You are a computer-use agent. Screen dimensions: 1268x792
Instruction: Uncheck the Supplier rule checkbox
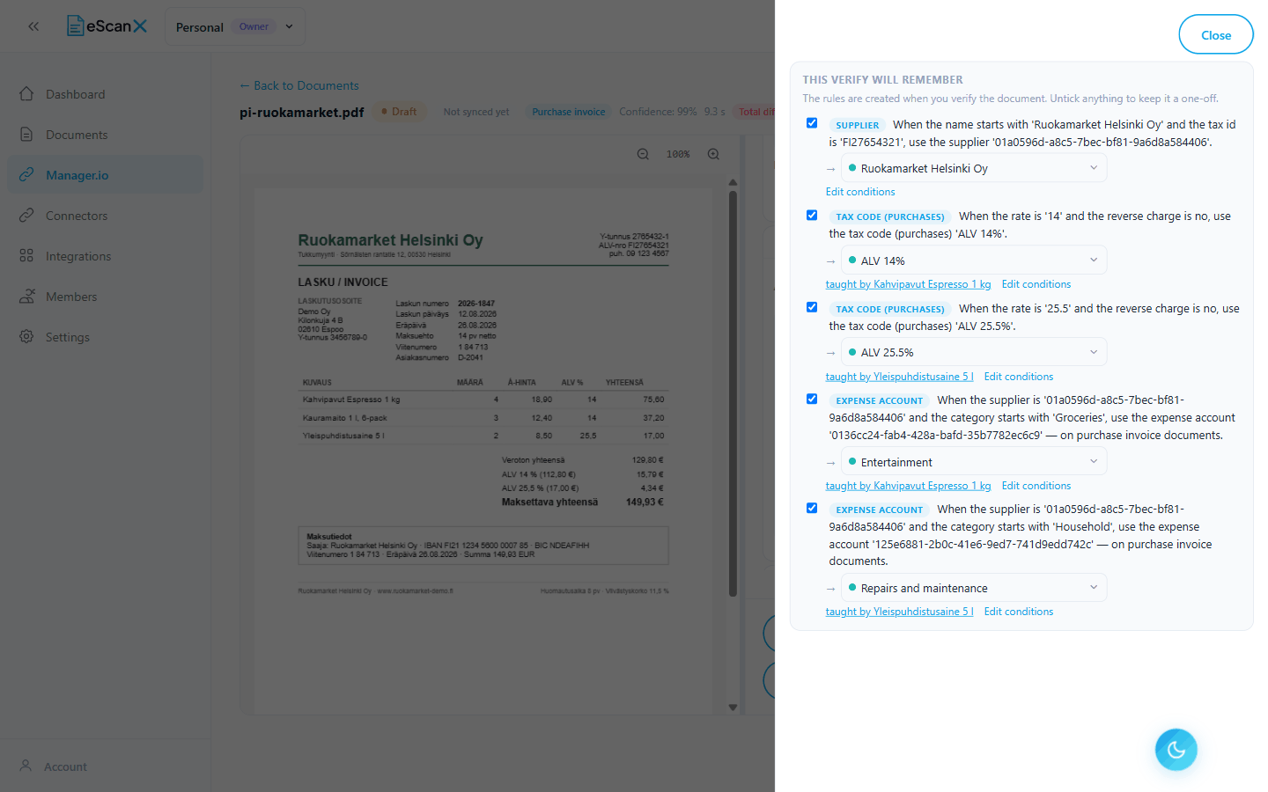(x=812, y=123)
